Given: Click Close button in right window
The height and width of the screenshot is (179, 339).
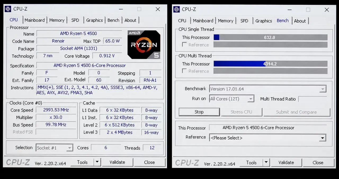Looking at the screenshot, I should [318, 162].
